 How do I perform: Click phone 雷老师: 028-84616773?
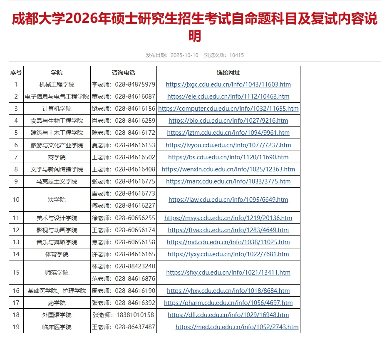coord(124,193)
